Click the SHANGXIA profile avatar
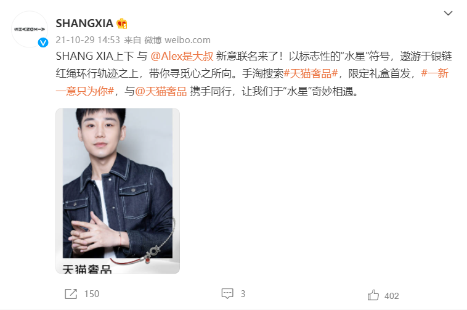This screenshot has width=467, height=310. click(x=30, y=29)
